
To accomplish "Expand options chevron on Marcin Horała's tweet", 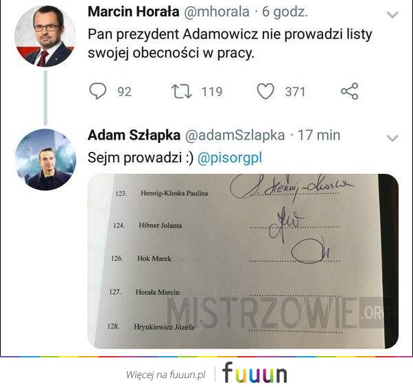I will 392,14.
